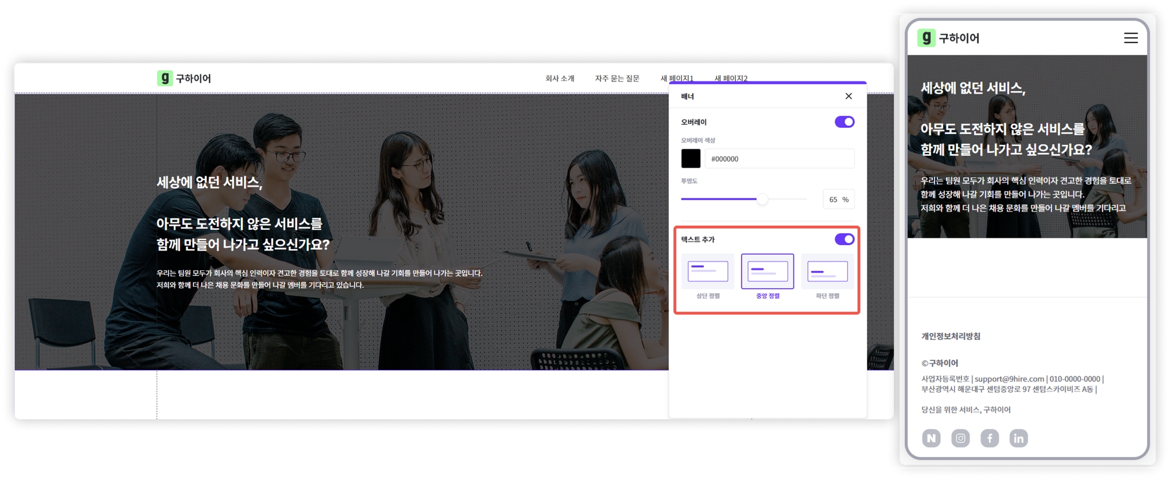The height and width of the screenshot is (479, 1170).
Task: Click the ©구하이어 copyright text in mobile footer
Action: point(940,363)
